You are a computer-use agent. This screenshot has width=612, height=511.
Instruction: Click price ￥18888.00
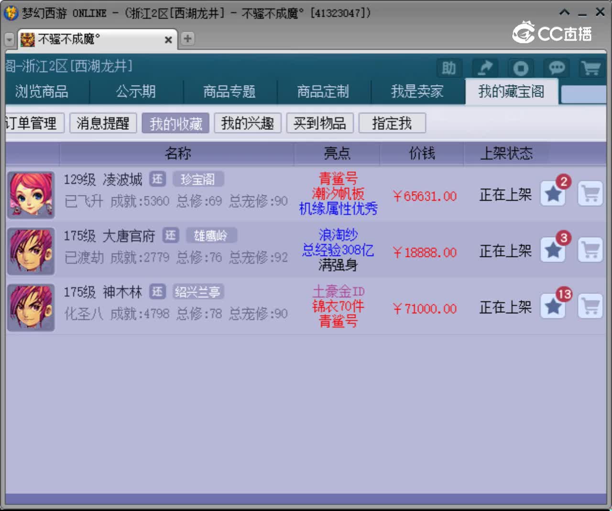pos(425,253)
